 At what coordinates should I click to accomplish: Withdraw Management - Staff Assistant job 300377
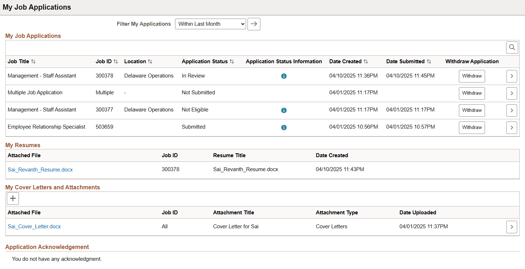(472, 110)
